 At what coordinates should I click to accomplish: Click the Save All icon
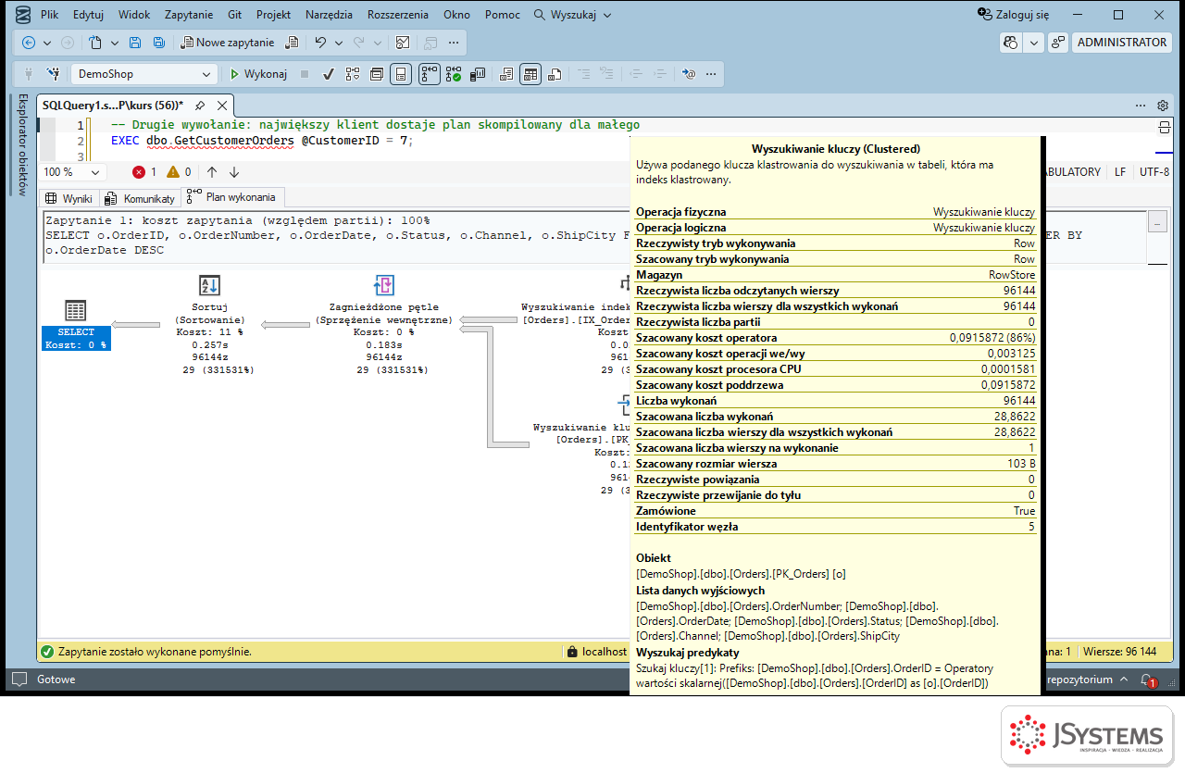(x=159, y=43)
